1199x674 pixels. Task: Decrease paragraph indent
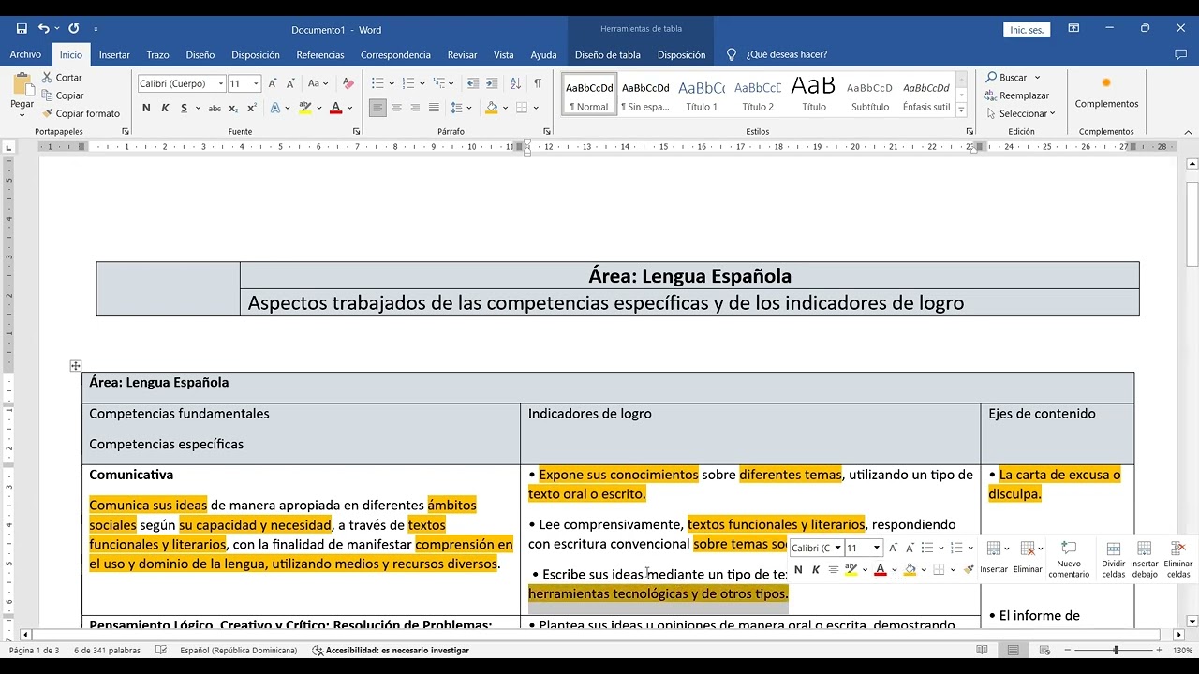tap(473, 83)
